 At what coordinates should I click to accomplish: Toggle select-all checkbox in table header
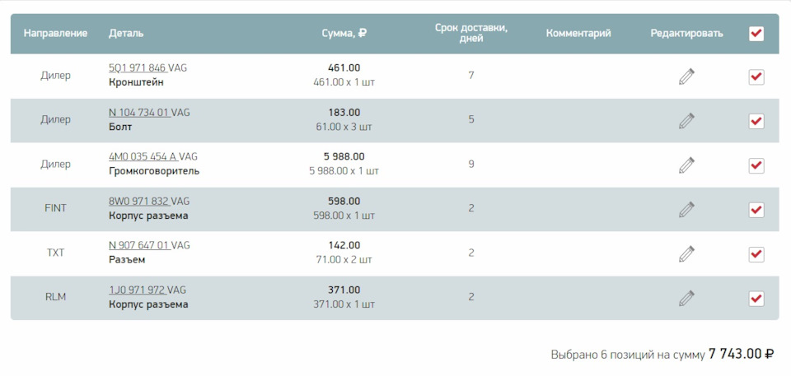click(x=756, y=34)
